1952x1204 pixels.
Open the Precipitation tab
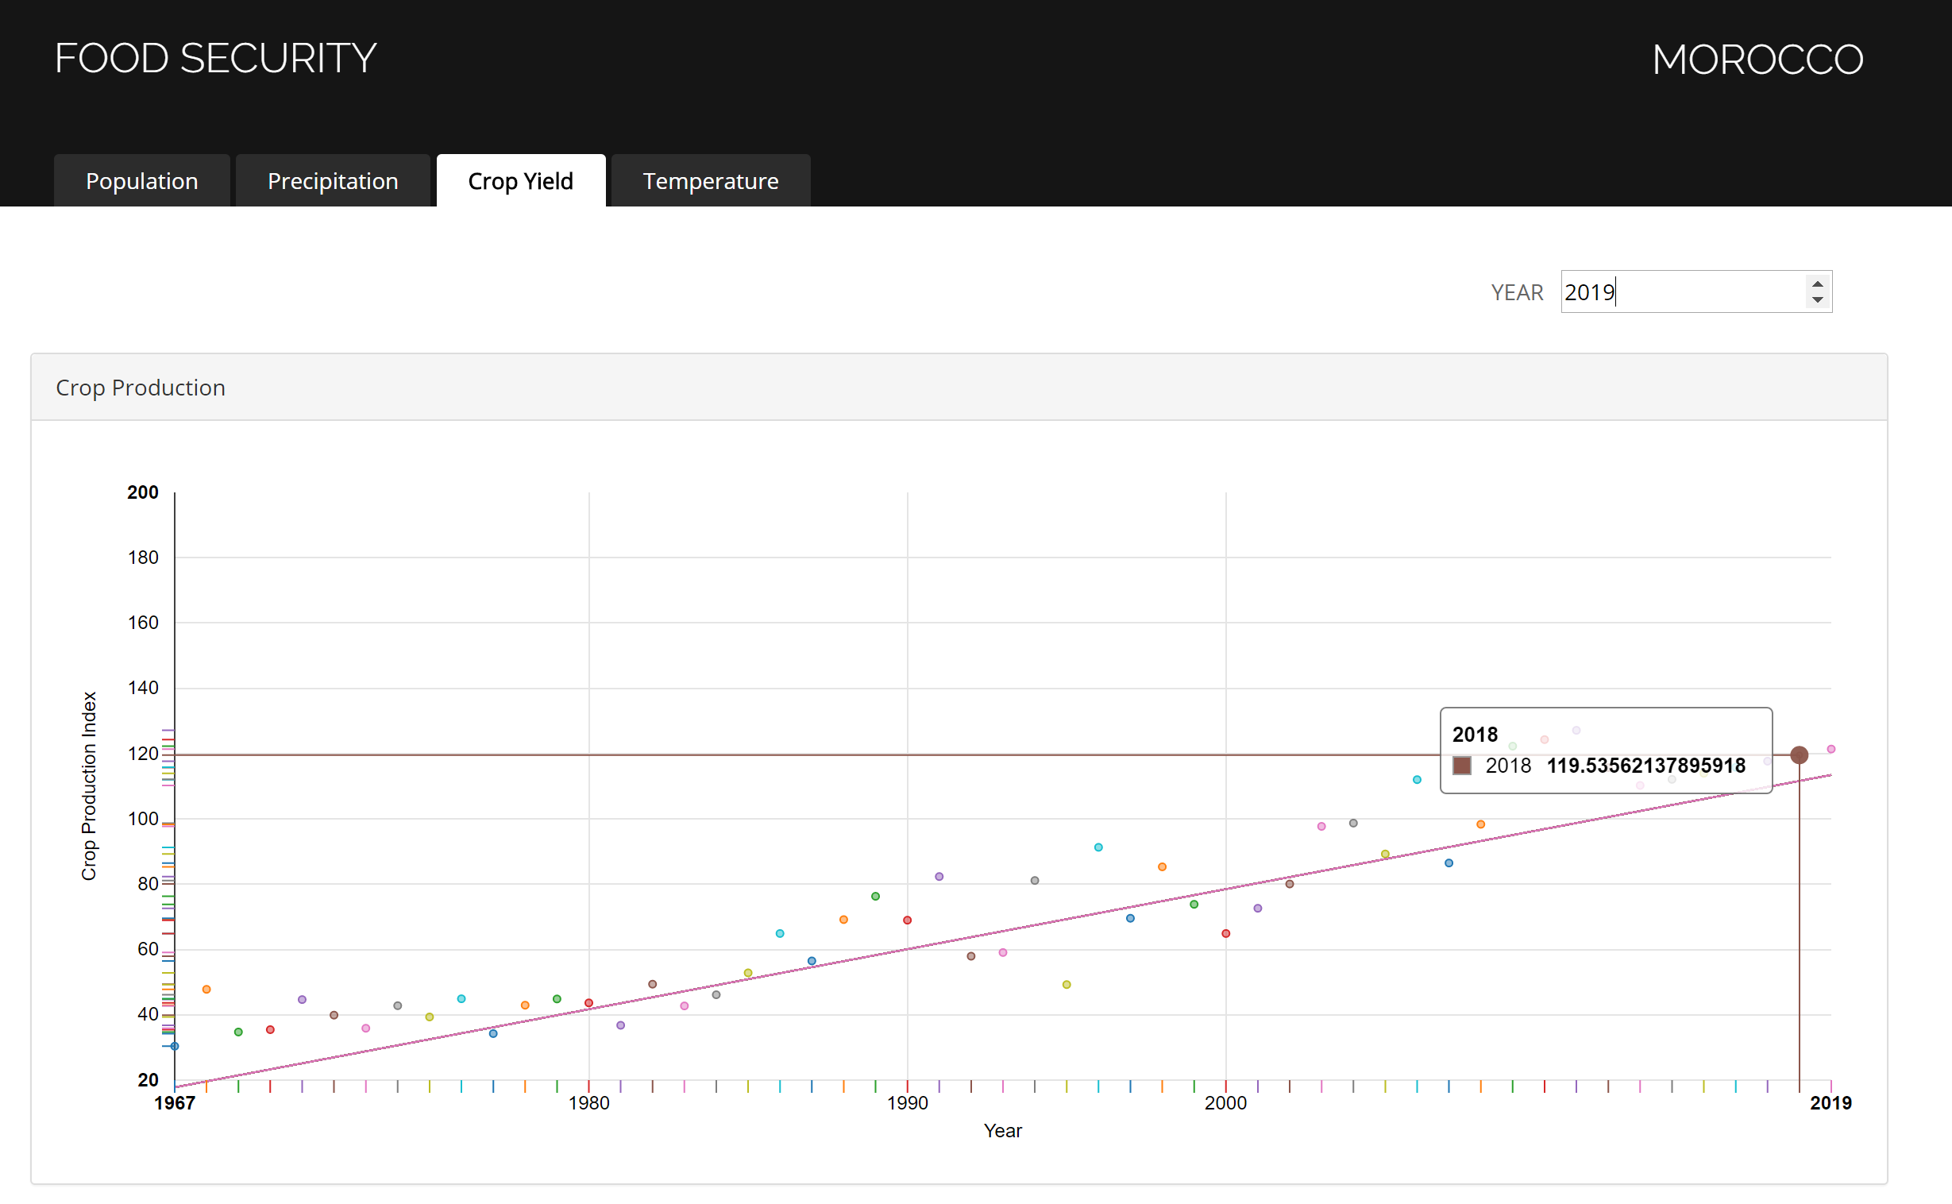(x=333, y=181)
